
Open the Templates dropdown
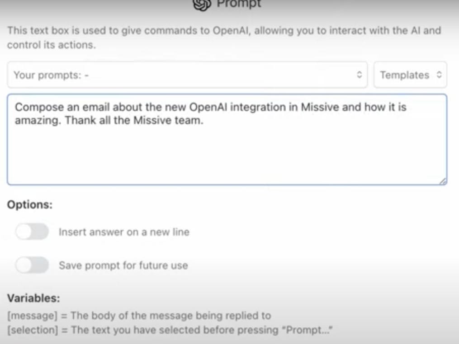pos(409,75)
